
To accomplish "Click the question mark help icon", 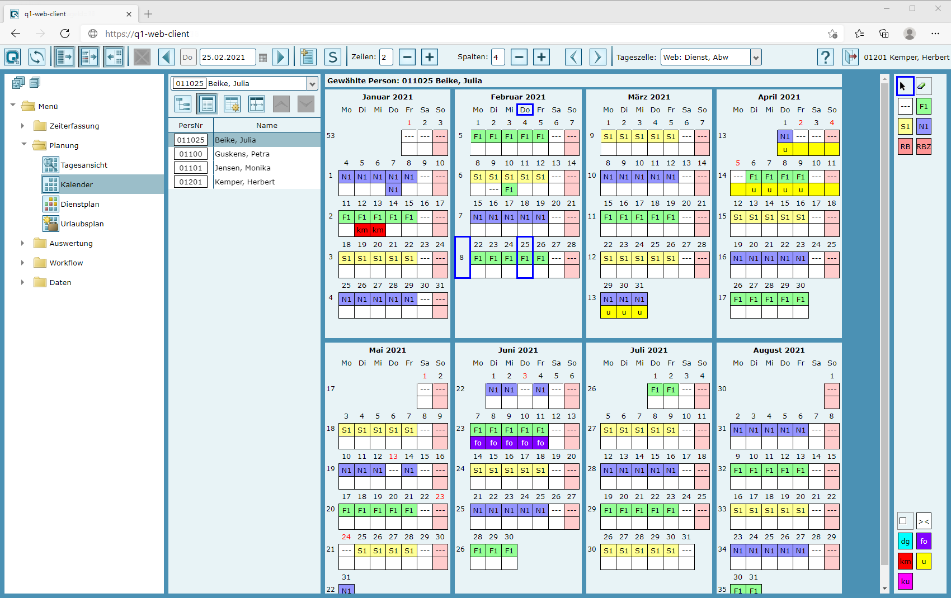I will (825, 57).
